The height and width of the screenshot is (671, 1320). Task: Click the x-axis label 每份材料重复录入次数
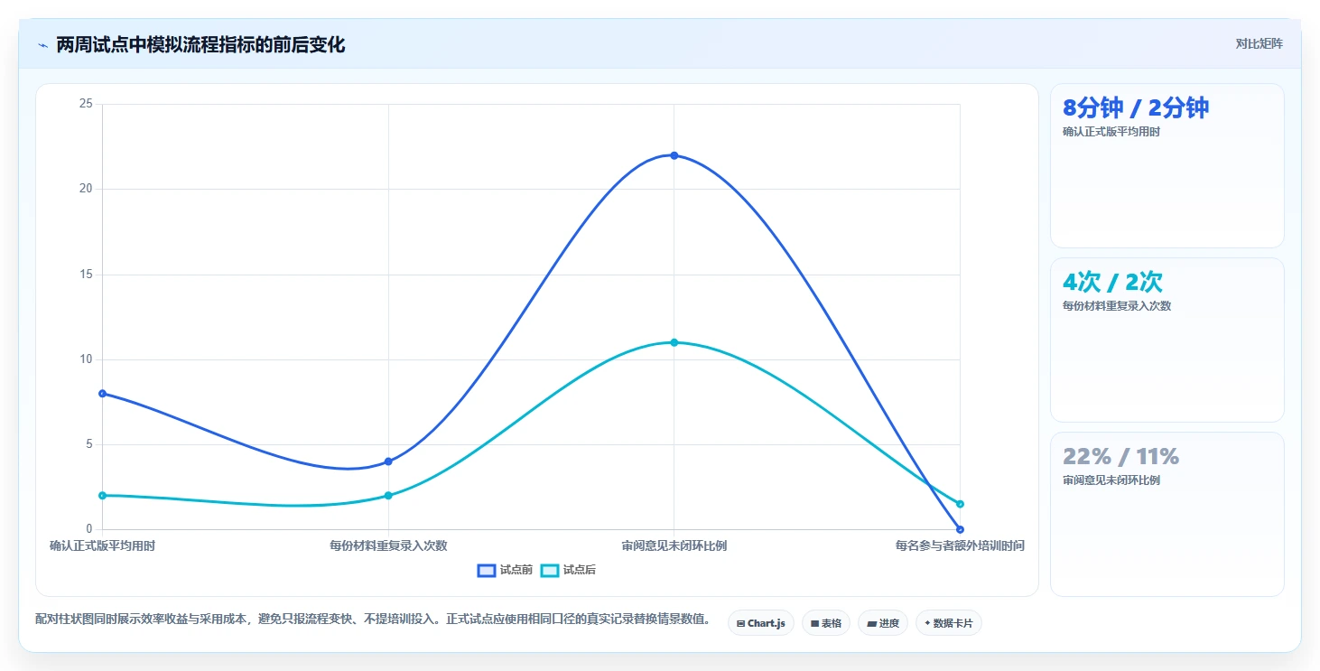pyautogui.click(x=388, y=545)
